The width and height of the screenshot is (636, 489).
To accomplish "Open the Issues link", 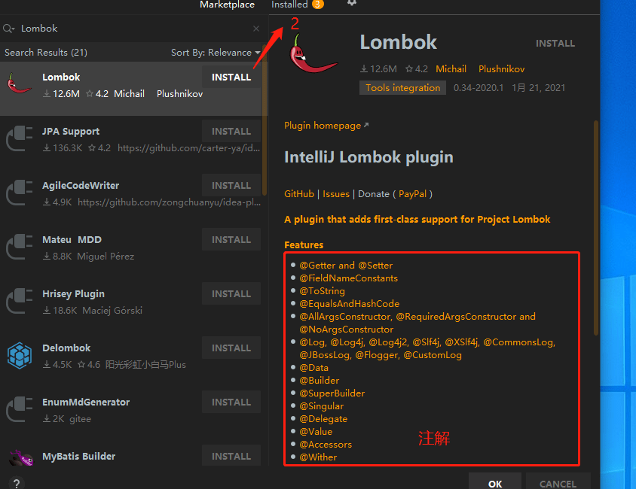I will pos(336,194).
